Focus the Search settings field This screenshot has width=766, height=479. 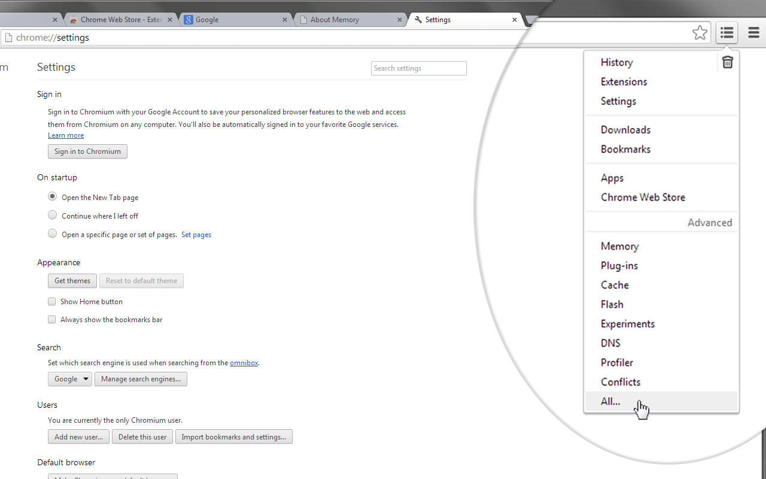419,68
